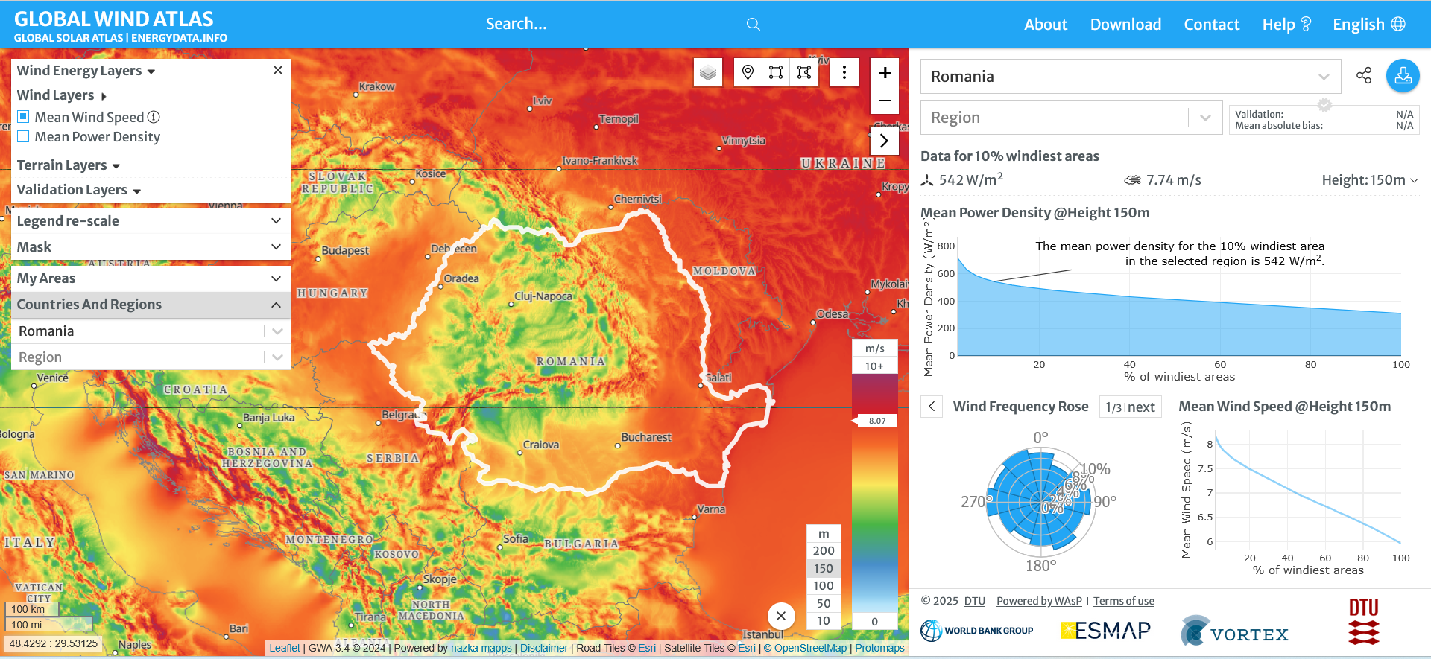Click the wind speed color legend bar
The width and height of the screenshot is (1431, 659).
point(874,491)
